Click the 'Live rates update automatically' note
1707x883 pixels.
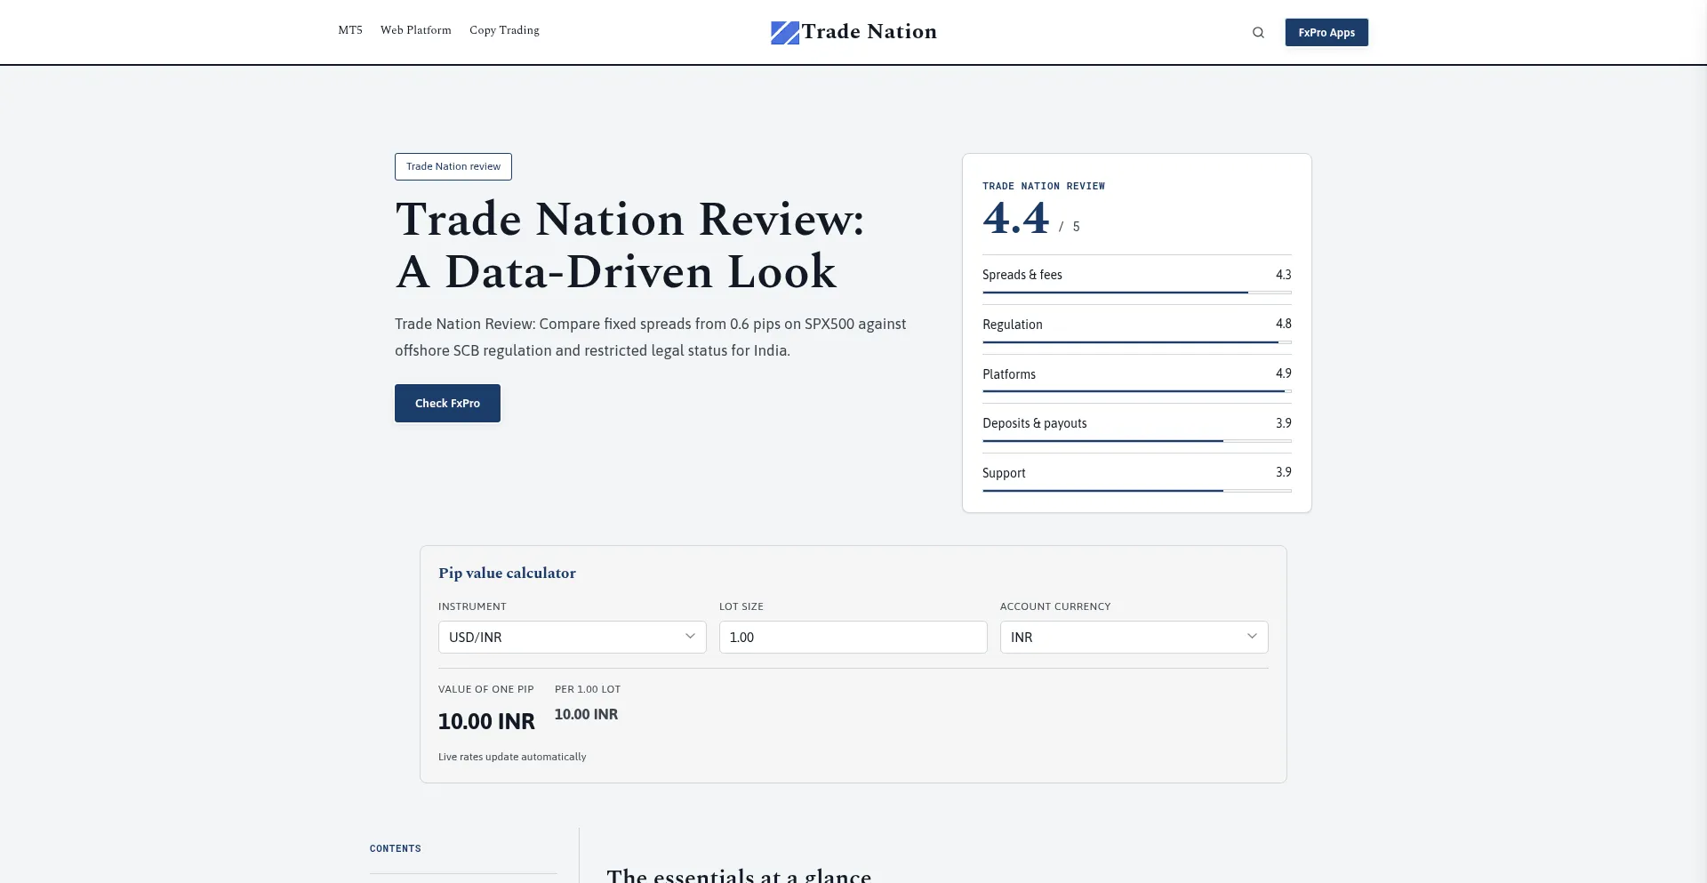(x=512, y=757)
